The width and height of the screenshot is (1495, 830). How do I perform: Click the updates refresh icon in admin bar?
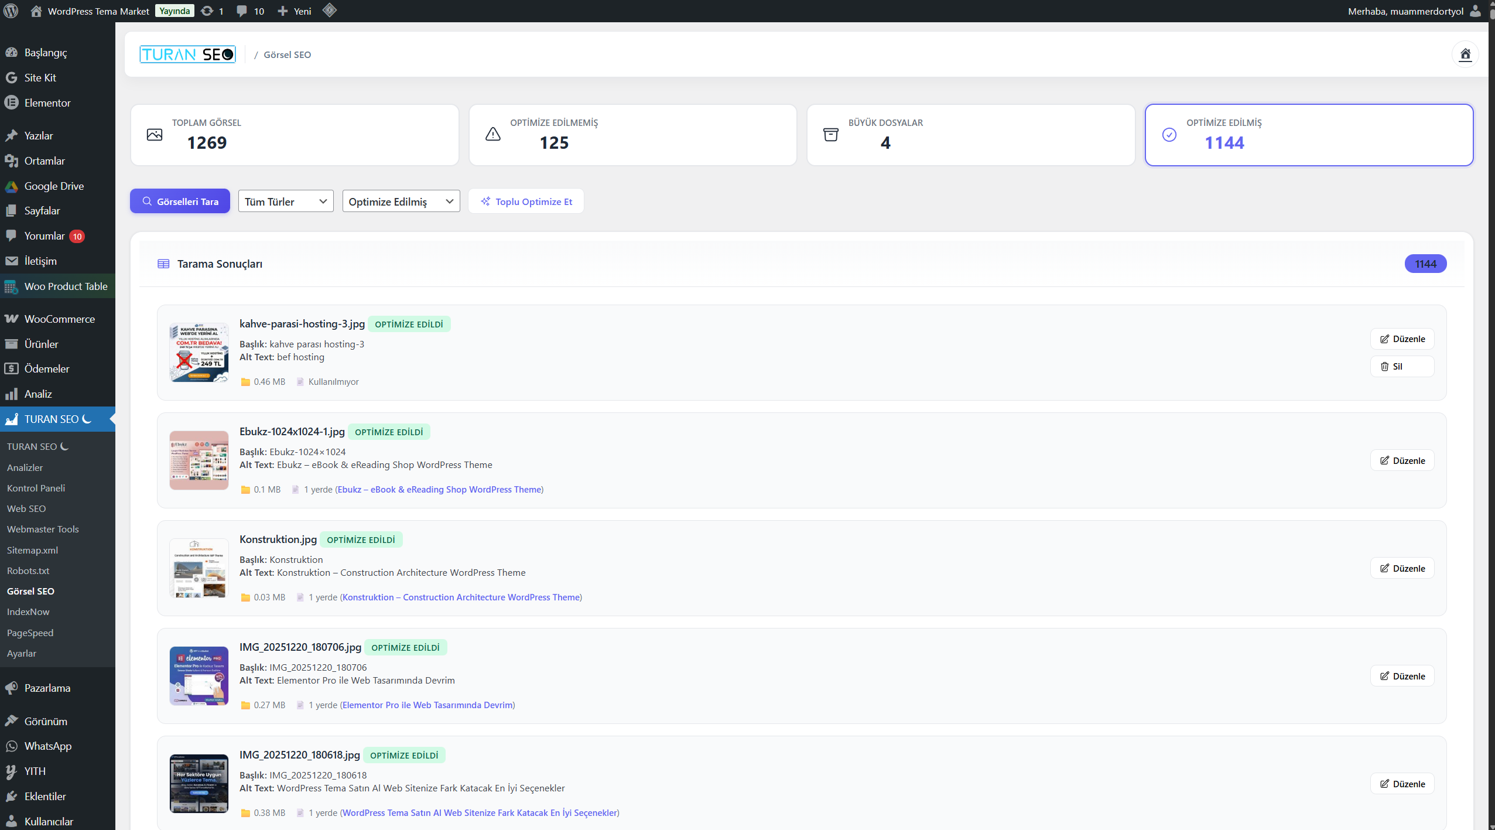pyautogui.click(x=207, y=11)
